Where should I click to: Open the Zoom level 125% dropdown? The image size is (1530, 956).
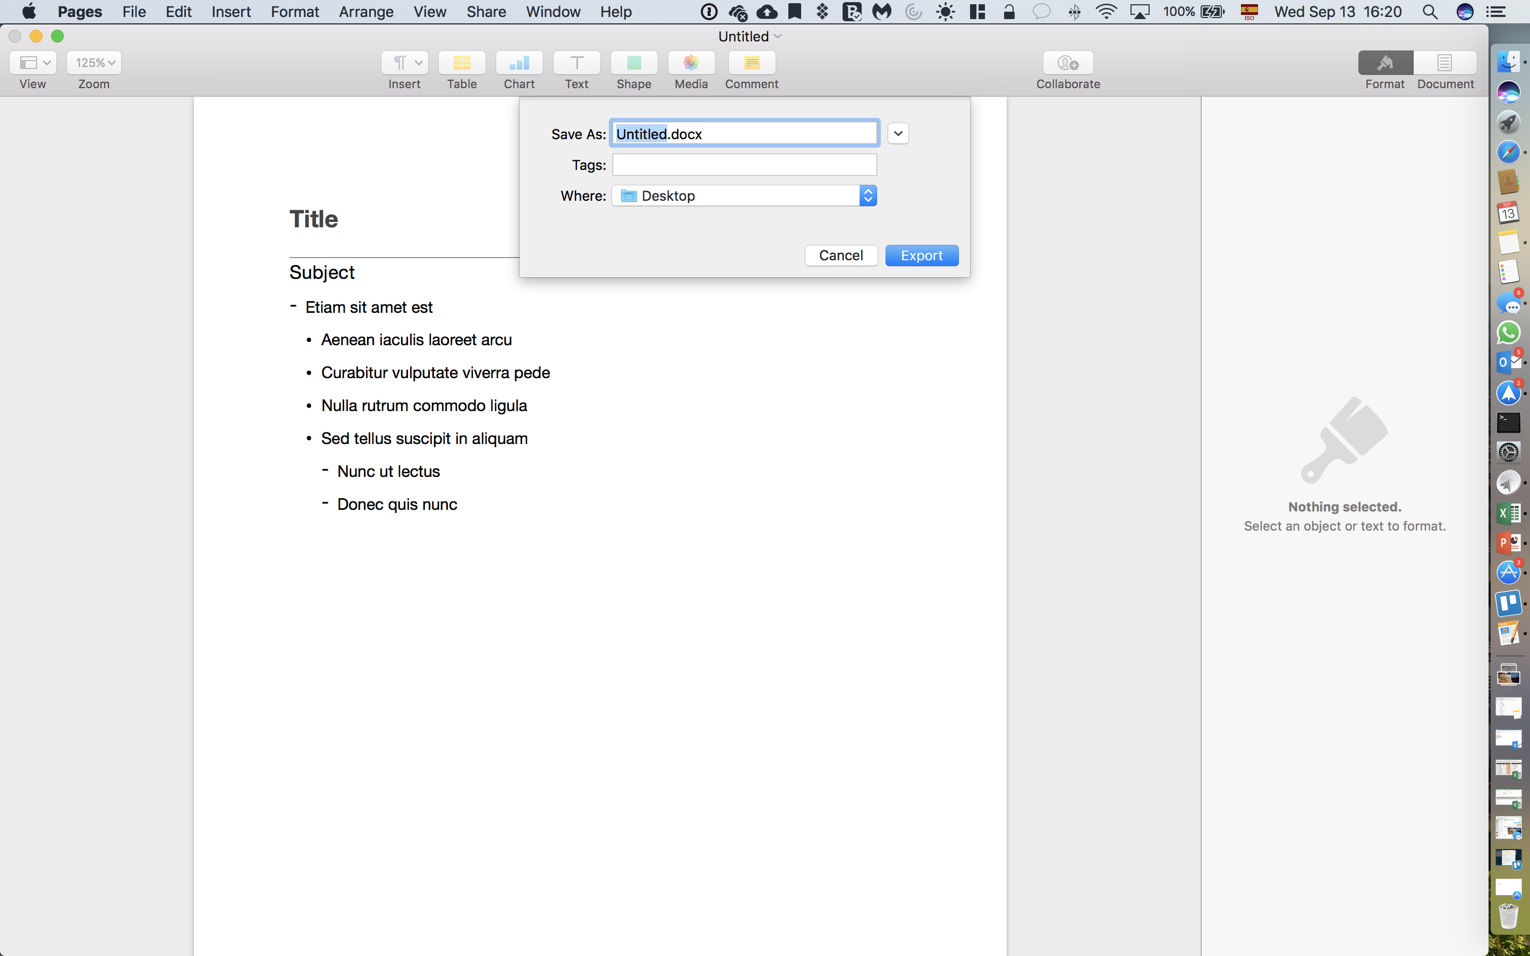pyautogui.click(x=93, y=62)
